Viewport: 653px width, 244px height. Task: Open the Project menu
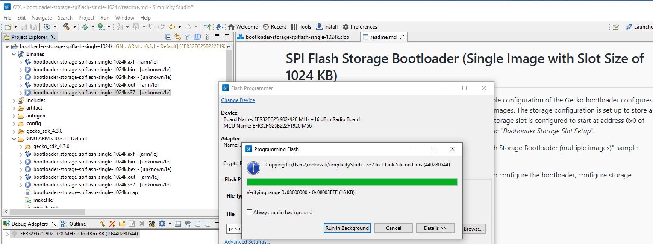tap(86, 17)
